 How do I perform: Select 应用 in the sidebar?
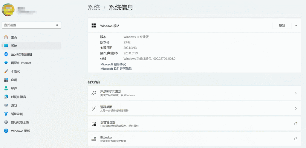pos(31,80)
